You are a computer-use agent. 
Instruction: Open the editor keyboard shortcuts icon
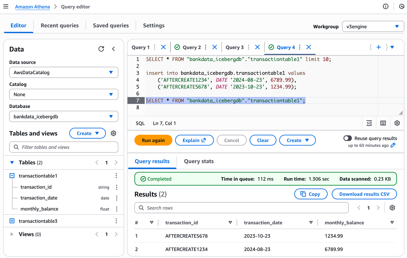(x=383, y=123)
